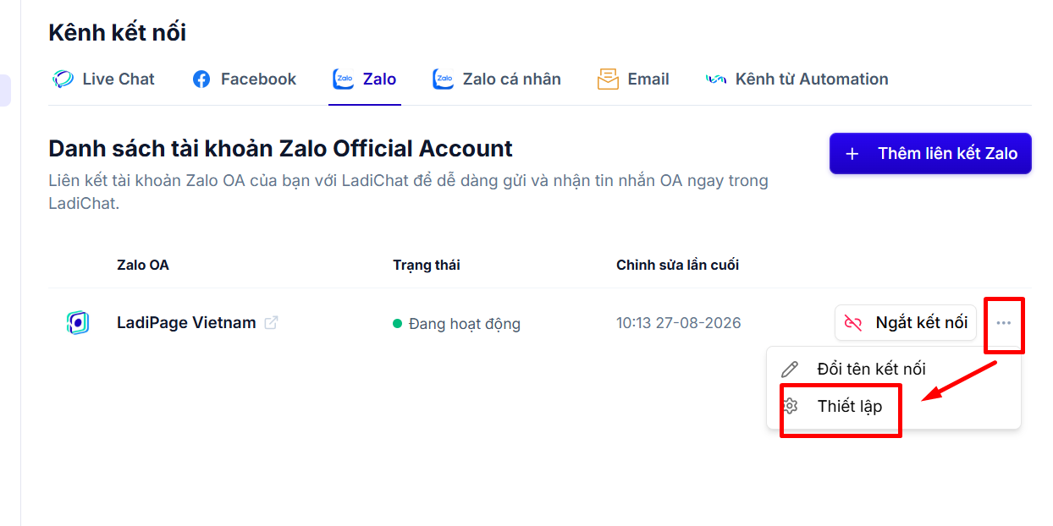The width and height of the screenshot is (1053, 526).
Task: Click the Kênh từ Automation icon
Action: point(716,79)
